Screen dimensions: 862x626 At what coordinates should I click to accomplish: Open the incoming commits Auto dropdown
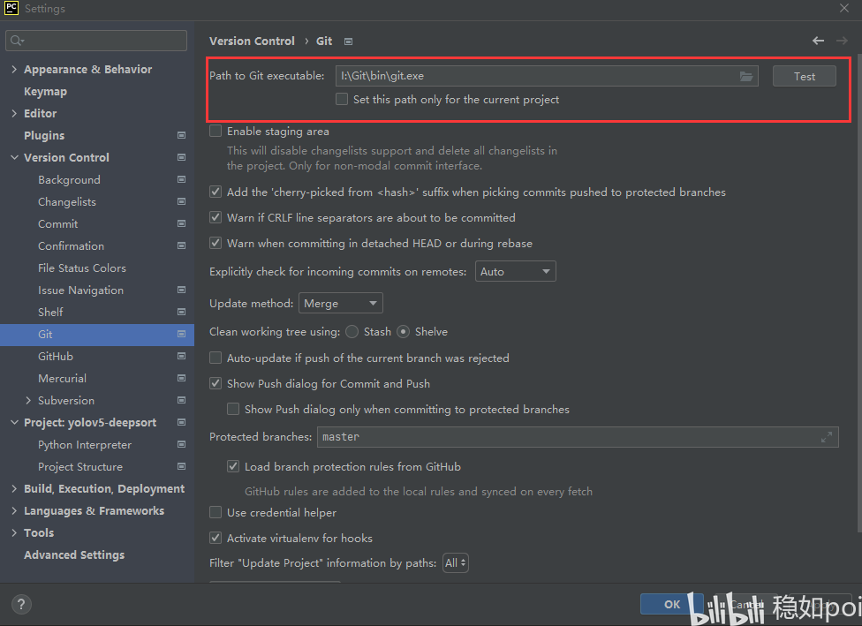(x=515, y=272)
